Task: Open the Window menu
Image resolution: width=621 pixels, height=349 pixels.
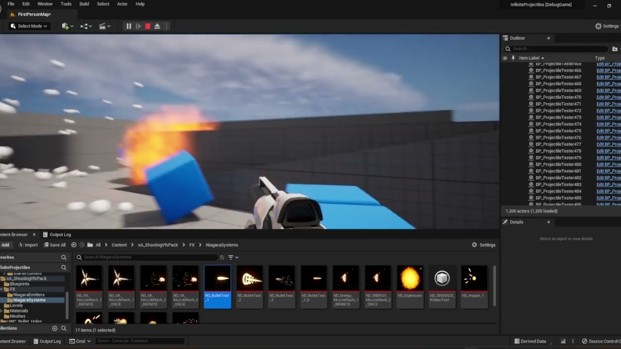Action: pyautogui.click(x=45, y=4)
